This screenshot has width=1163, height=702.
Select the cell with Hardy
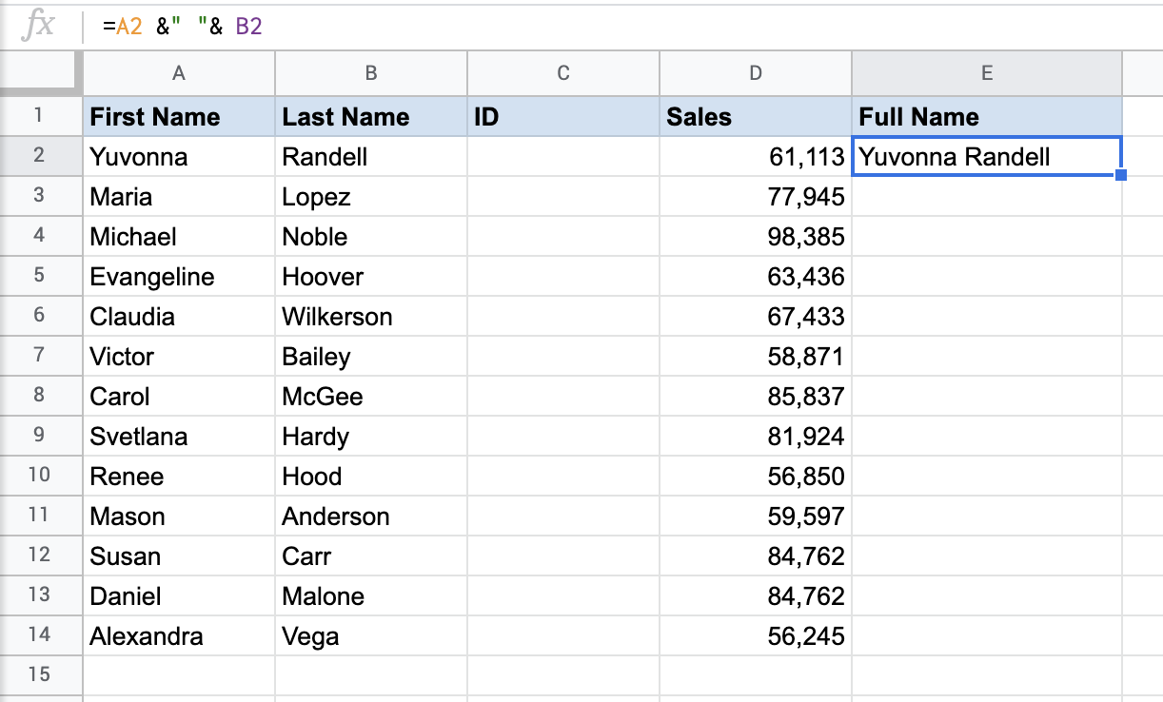click(371, 436)
